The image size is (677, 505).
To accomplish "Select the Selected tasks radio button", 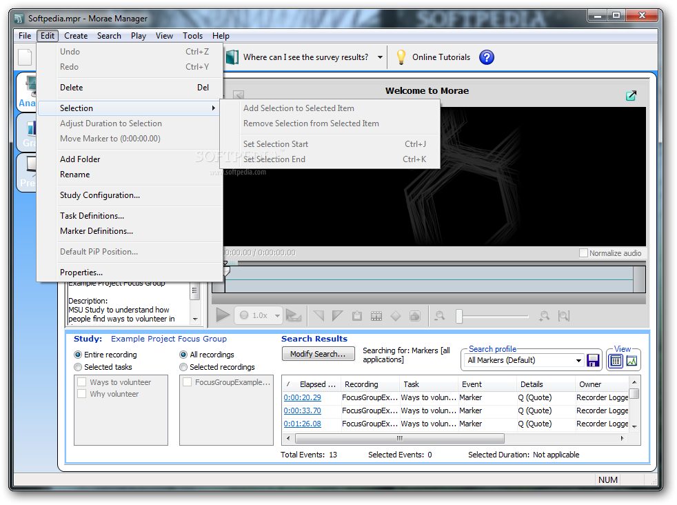I will point(78,367).
